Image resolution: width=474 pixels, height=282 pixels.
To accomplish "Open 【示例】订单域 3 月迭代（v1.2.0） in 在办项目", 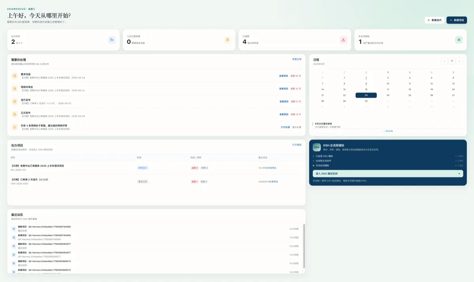I will [30, 179].
